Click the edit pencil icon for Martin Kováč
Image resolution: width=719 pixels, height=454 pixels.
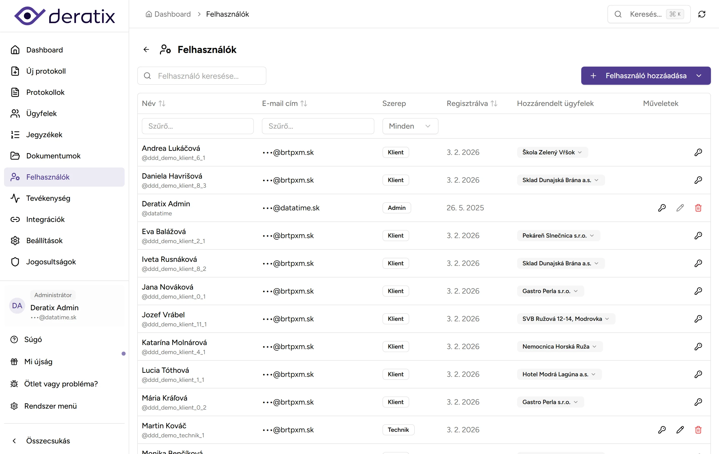pyautogui.click(x=680, y=430)
